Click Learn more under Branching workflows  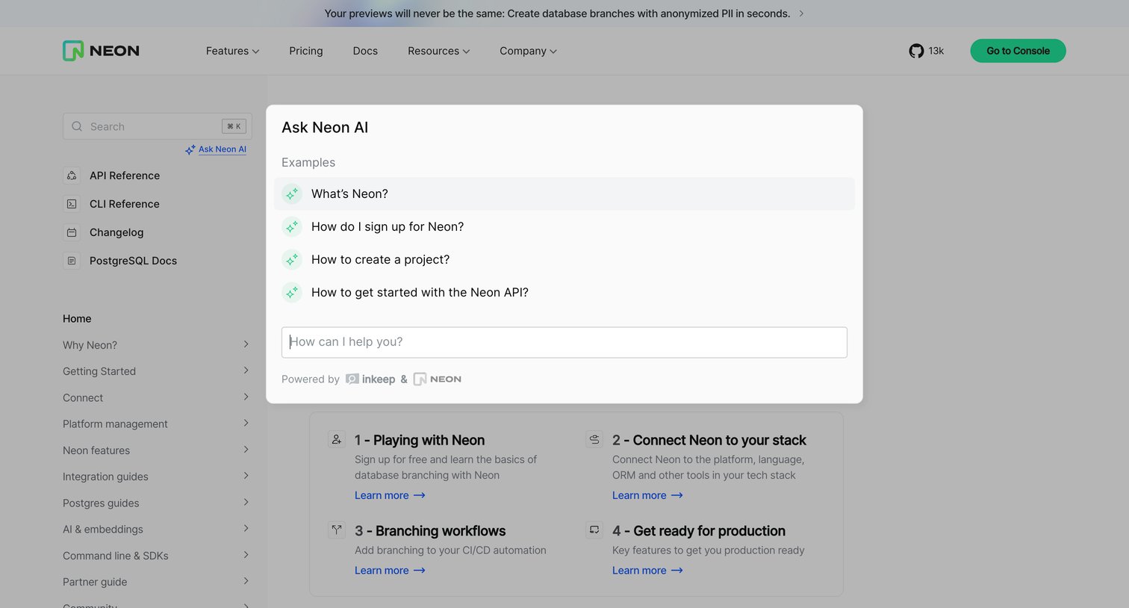[390, 571]
